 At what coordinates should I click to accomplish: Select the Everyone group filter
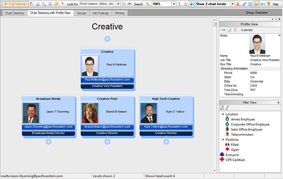(x=232, y=154)
